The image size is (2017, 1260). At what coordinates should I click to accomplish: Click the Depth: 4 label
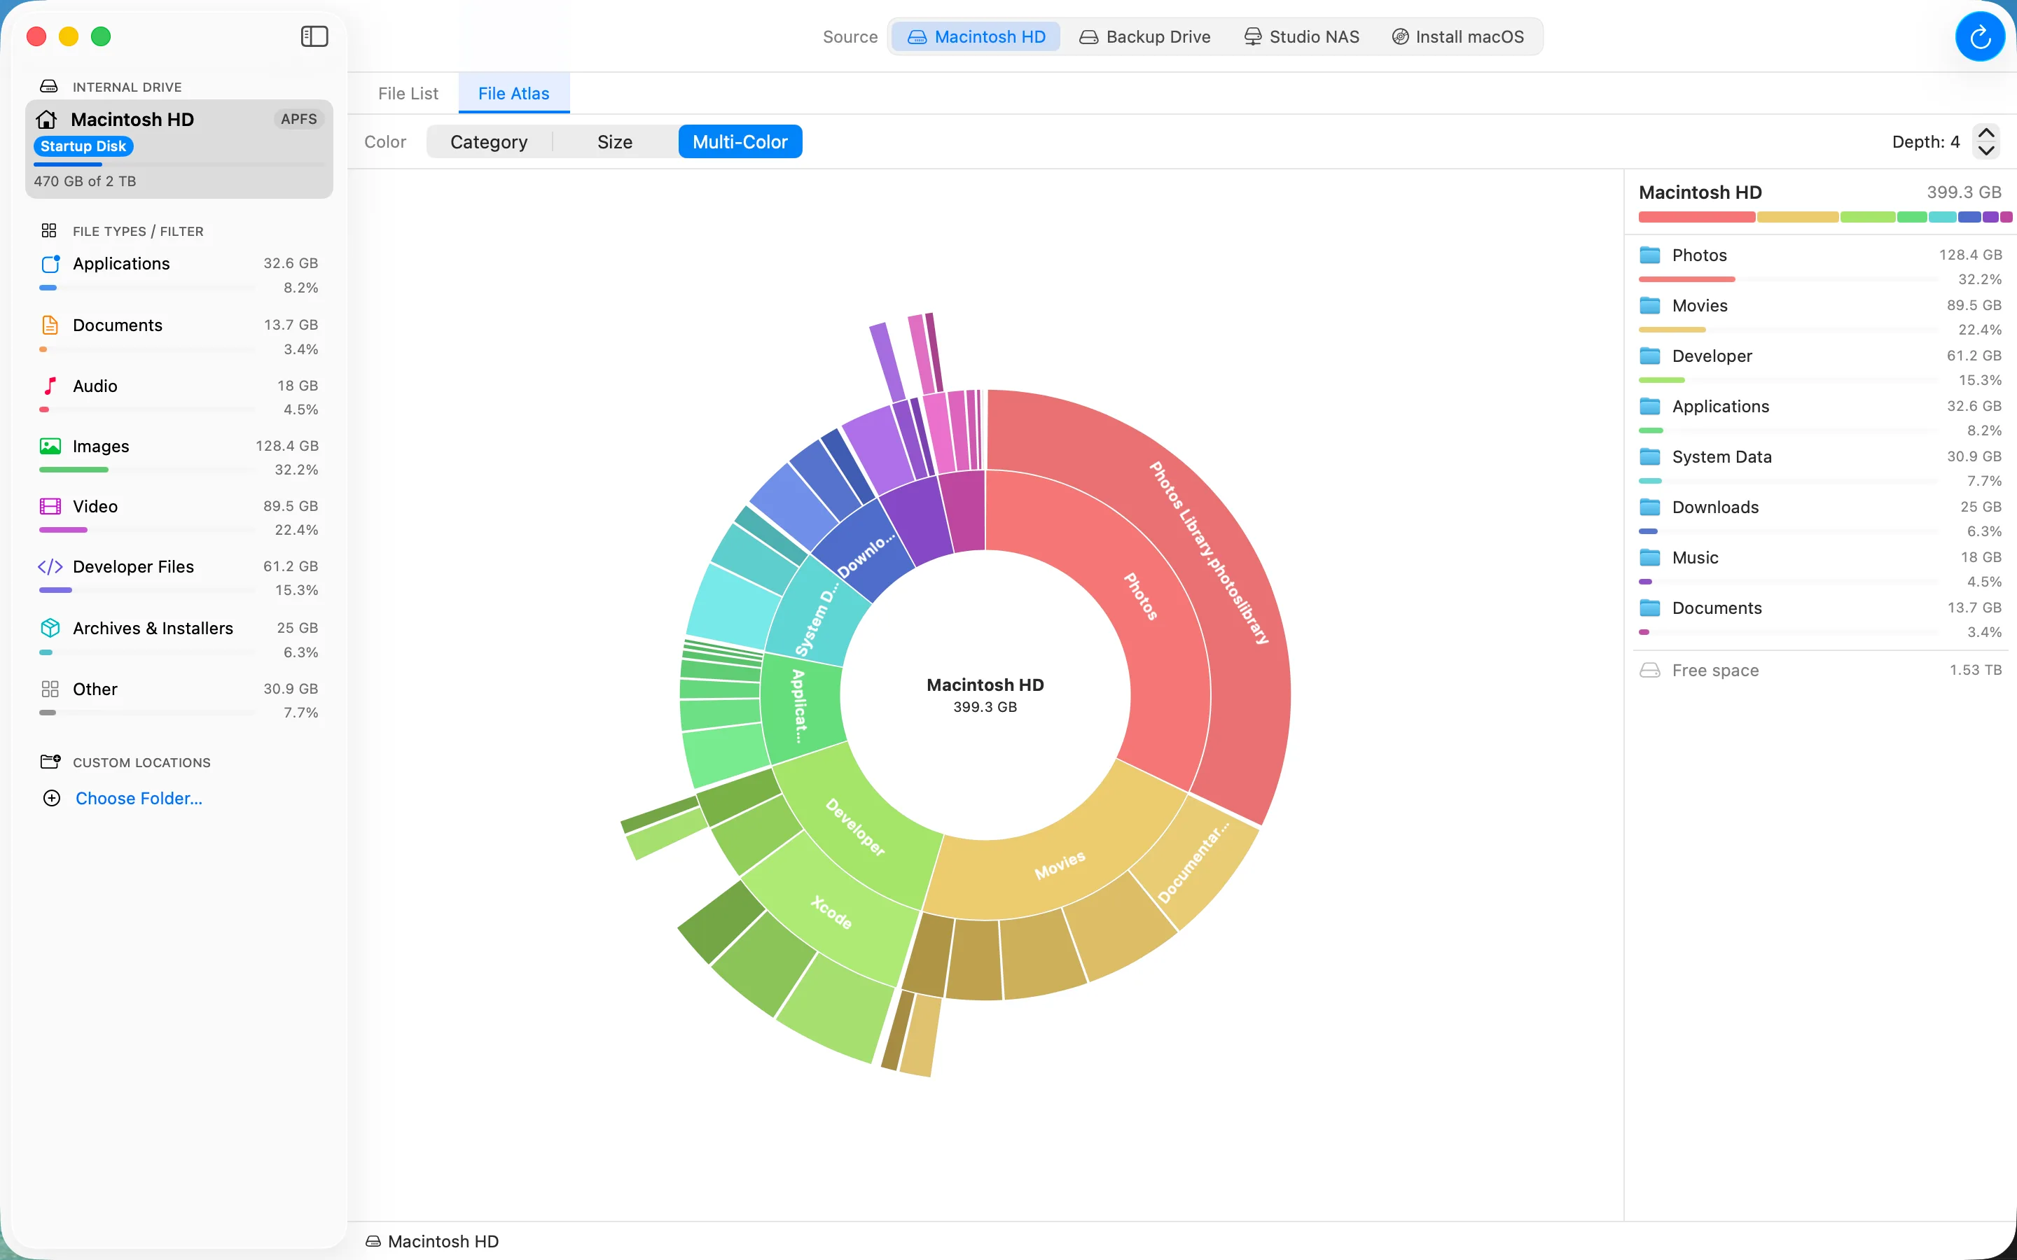[1925, 141]
